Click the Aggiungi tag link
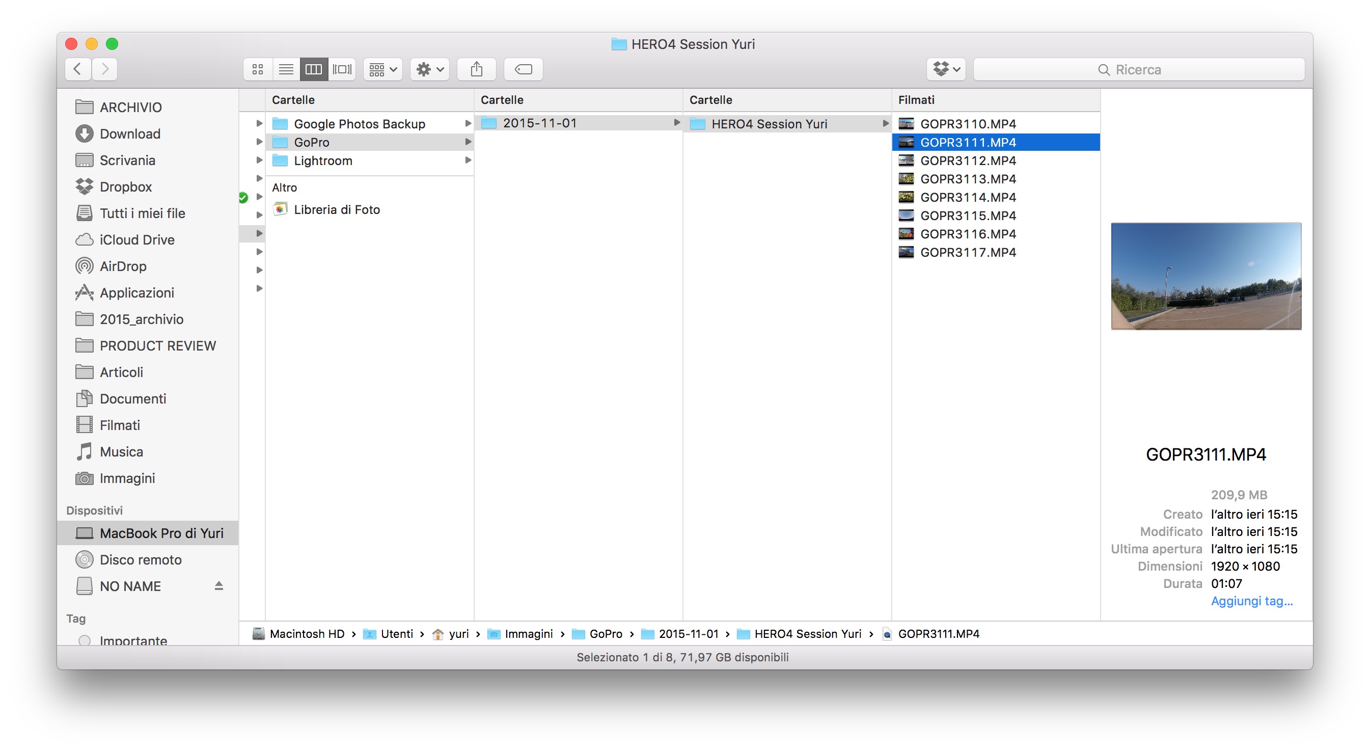 tap(1251, 601)
